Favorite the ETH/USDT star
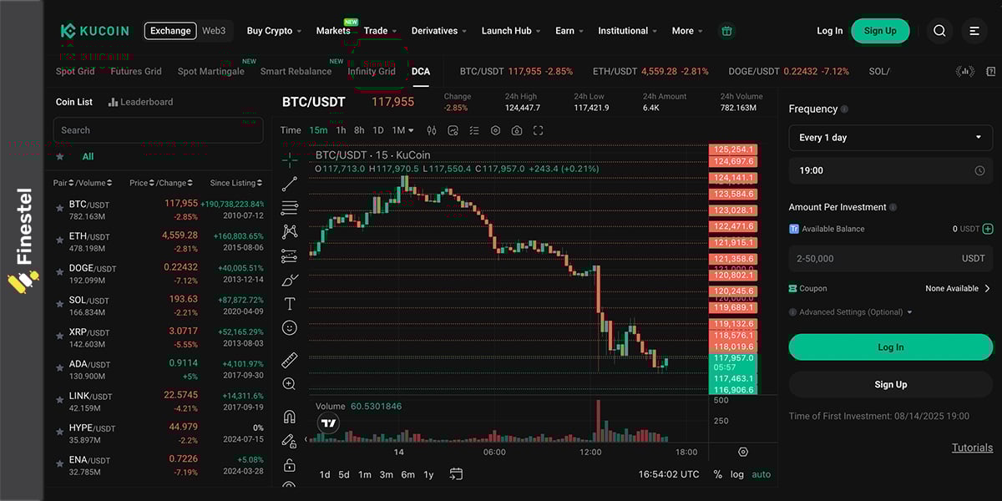Viewport: 1002px width, 501px height. 59,240
